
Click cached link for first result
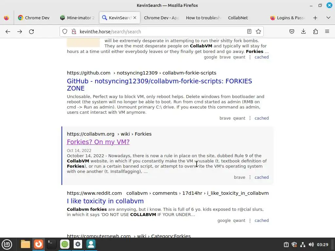[261, 57]
